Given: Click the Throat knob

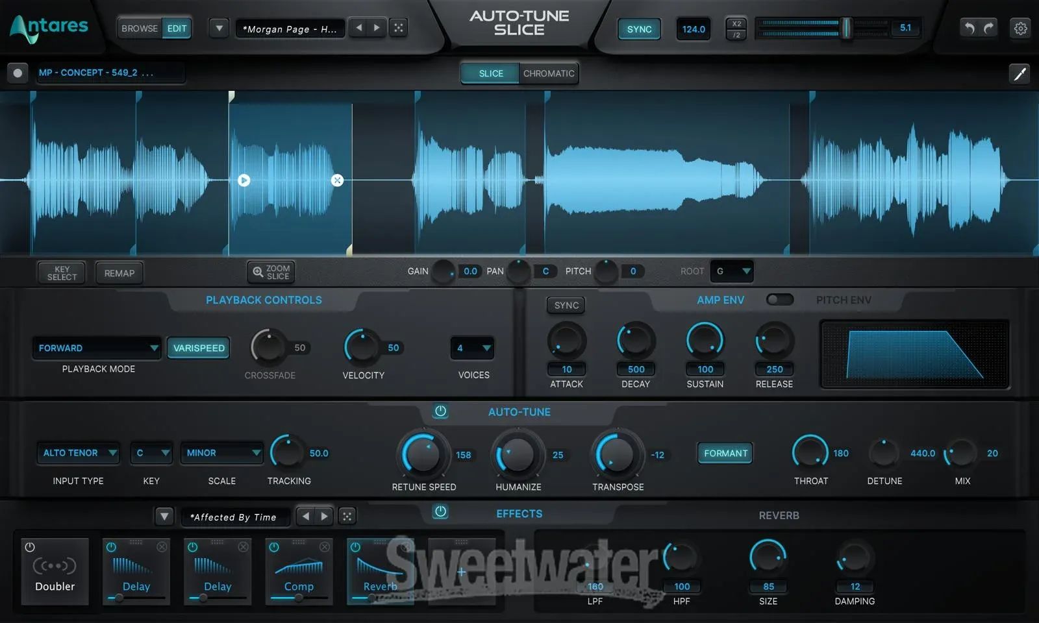Looking at the screenshot, I should click(x=810, y=452).
